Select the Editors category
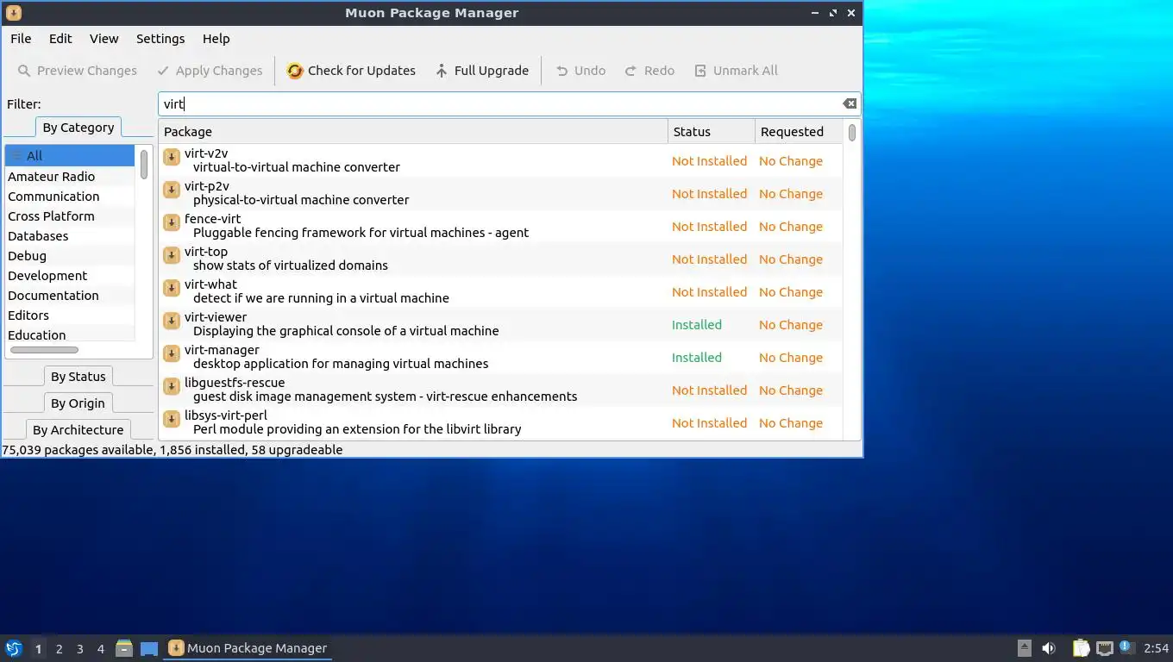This screenshot has width=1173, height=662. 70,315
